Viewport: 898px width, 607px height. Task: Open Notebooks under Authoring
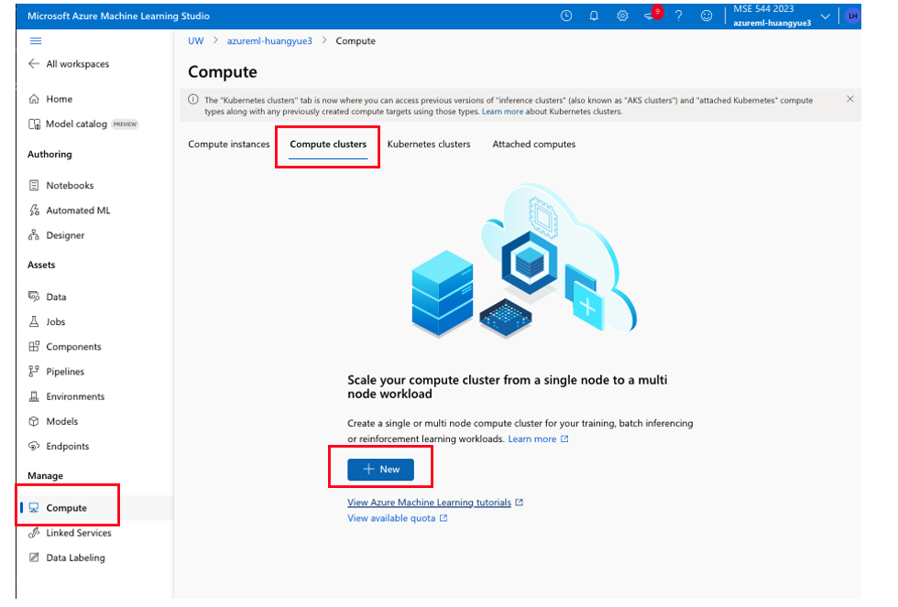pyautogui.click(x=70, y=185)
